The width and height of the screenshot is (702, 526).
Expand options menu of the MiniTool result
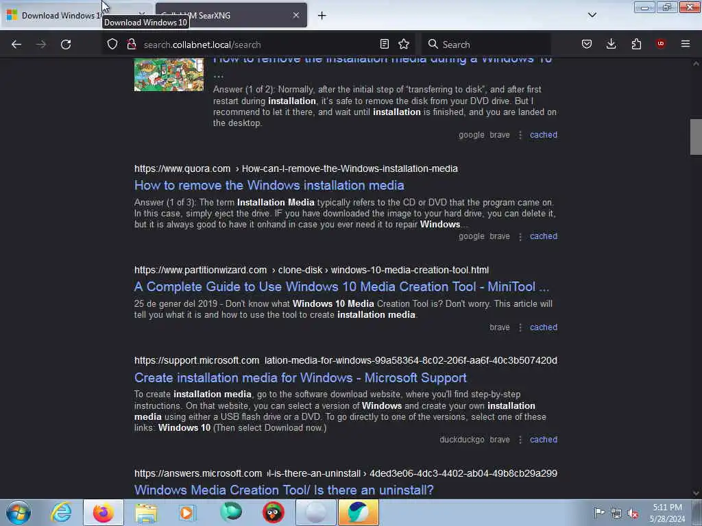[520, 328]
